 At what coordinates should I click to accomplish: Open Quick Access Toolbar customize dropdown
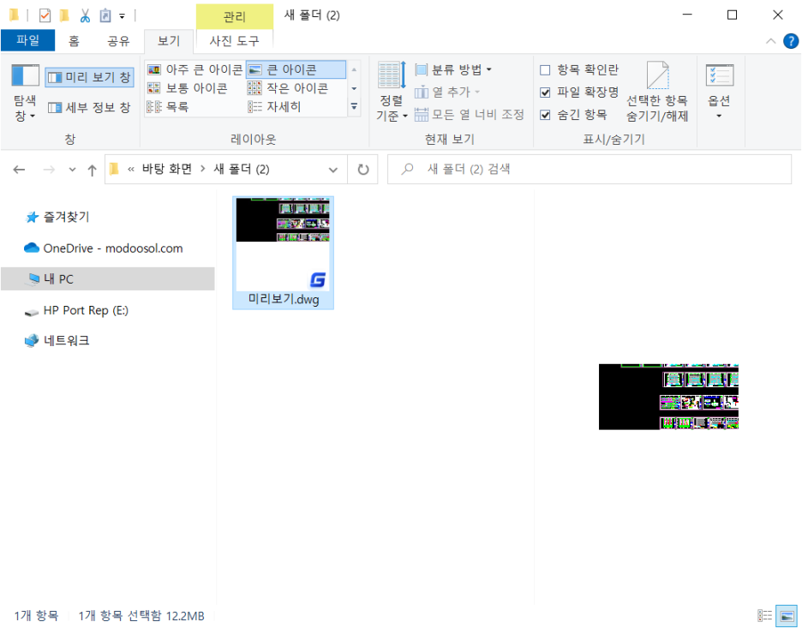click(x=123, y=16)
